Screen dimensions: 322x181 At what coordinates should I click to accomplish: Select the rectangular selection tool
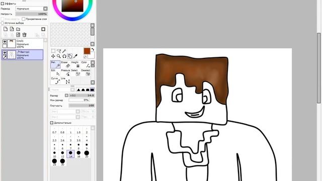click(x=53, y=51)
